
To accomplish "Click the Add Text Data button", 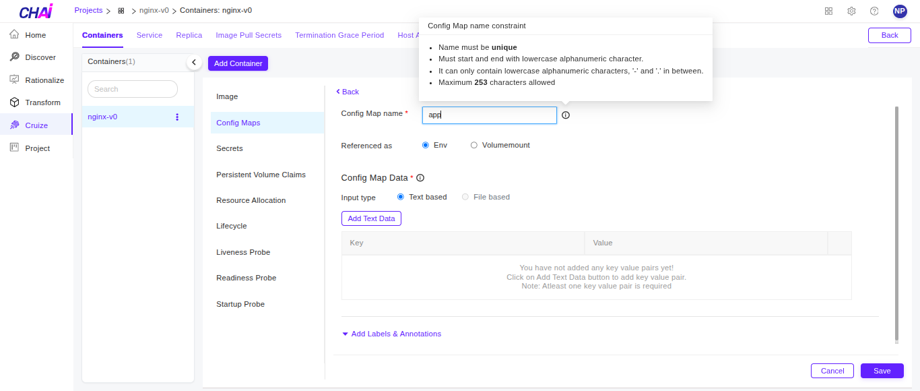I will pyautogui.click(x=371, y=218).
